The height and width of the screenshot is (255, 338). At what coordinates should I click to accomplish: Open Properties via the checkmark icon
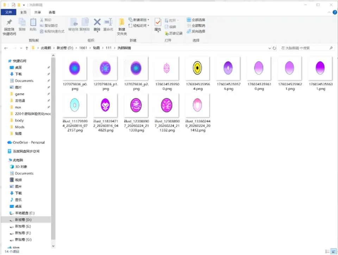pyautogui.click(x=158, y=22)
